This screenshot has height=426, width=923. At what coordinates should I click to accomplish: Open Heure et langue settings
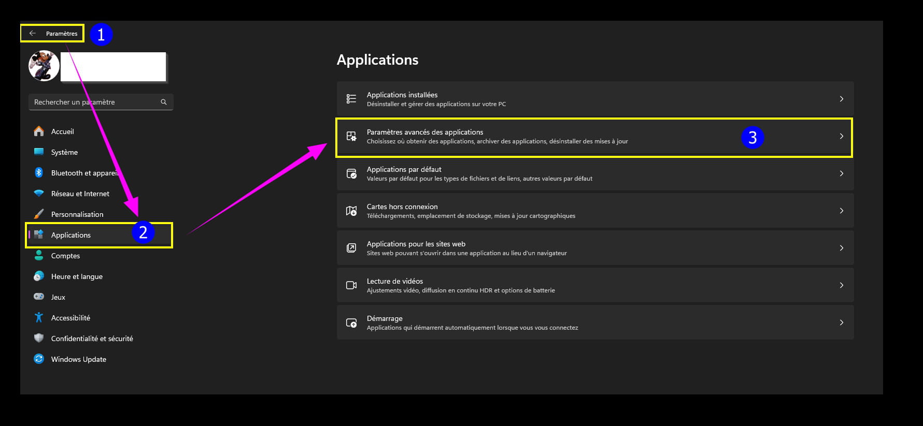(77, 276)
